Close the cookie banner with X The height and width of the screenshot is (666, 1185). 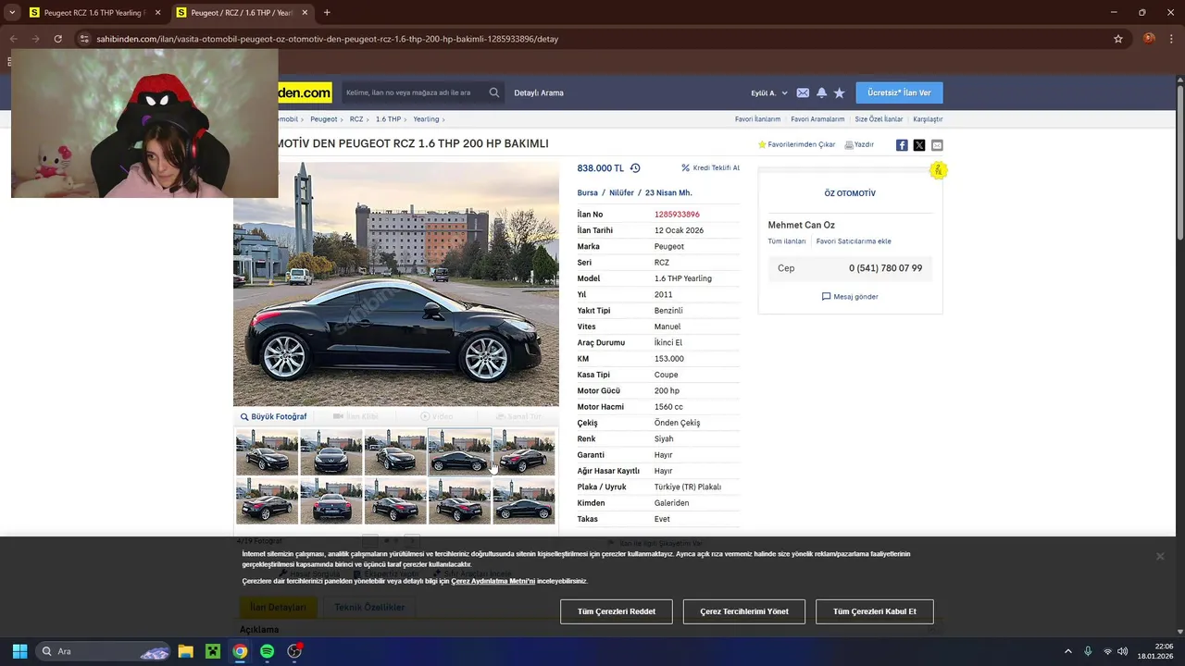click(1159, 556)
